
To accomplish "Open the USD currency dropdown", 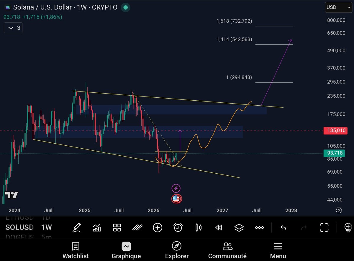I will [x=338, y=7].
